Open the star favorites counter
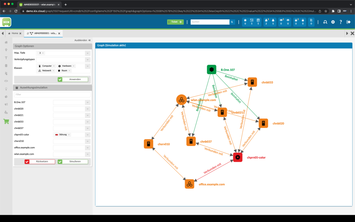The image size is (355, 222). pos(245,22)
